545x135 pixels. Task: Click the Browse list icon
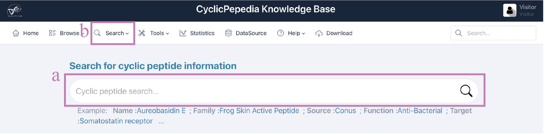pyautogui.click(x=52, y=33)
